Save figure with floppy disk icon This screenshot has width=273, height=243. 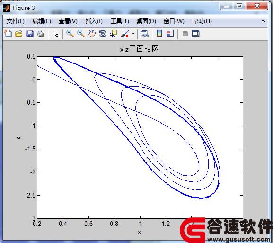[30, 34]
